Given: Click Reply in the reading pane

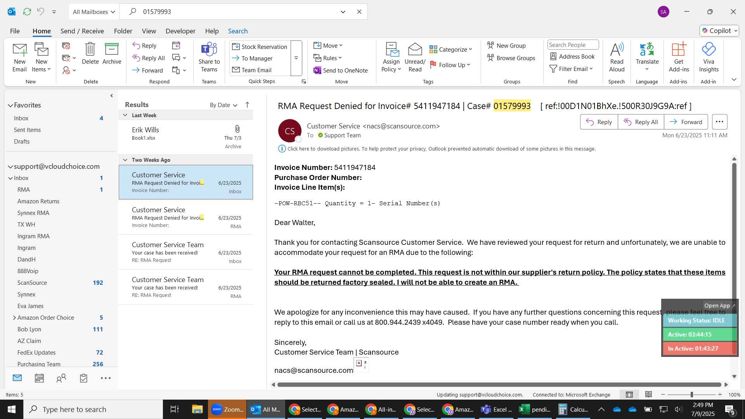Looking at the screenshot, I should (599, 122).
